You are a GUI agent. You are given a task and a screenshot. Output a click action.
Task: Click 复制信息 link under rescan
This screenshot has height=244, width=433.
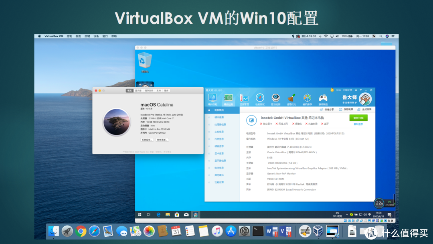pos(358,124)
